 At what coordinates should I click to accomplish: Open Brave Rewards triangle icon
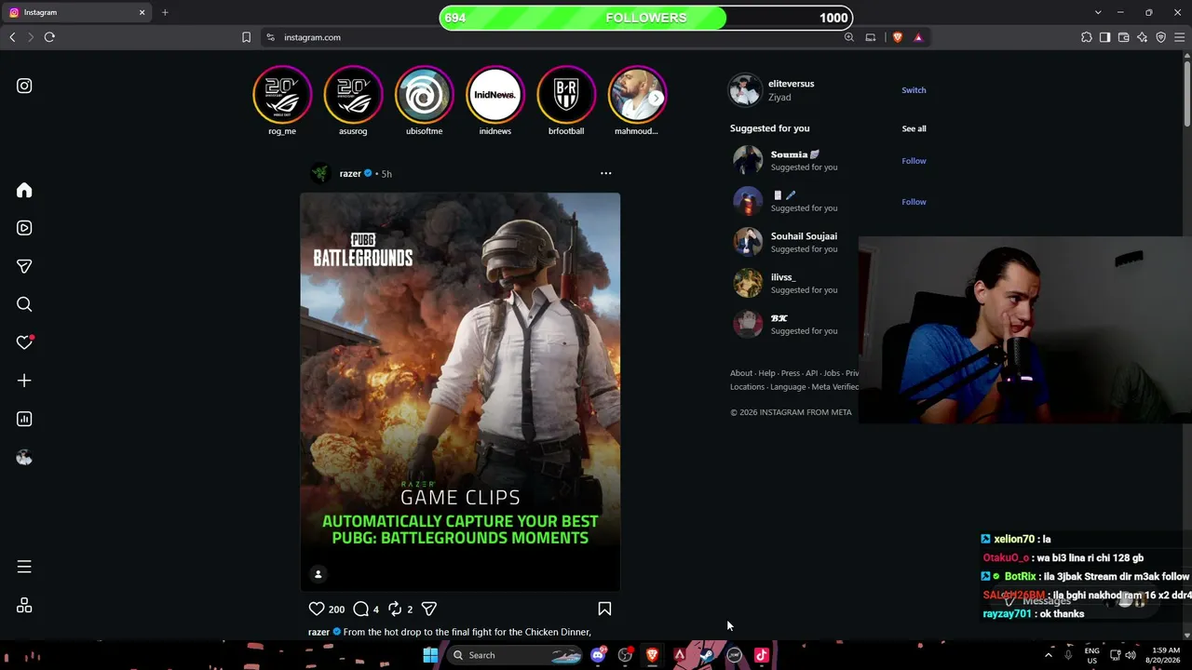click(x=918, y=37)
